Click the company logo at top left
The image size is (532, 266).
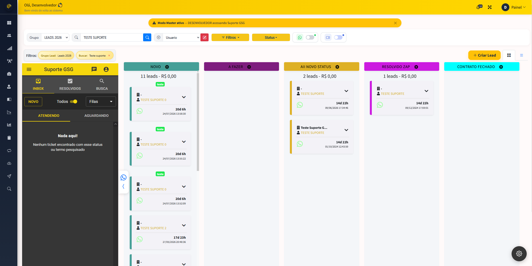[x=9, y=6]
